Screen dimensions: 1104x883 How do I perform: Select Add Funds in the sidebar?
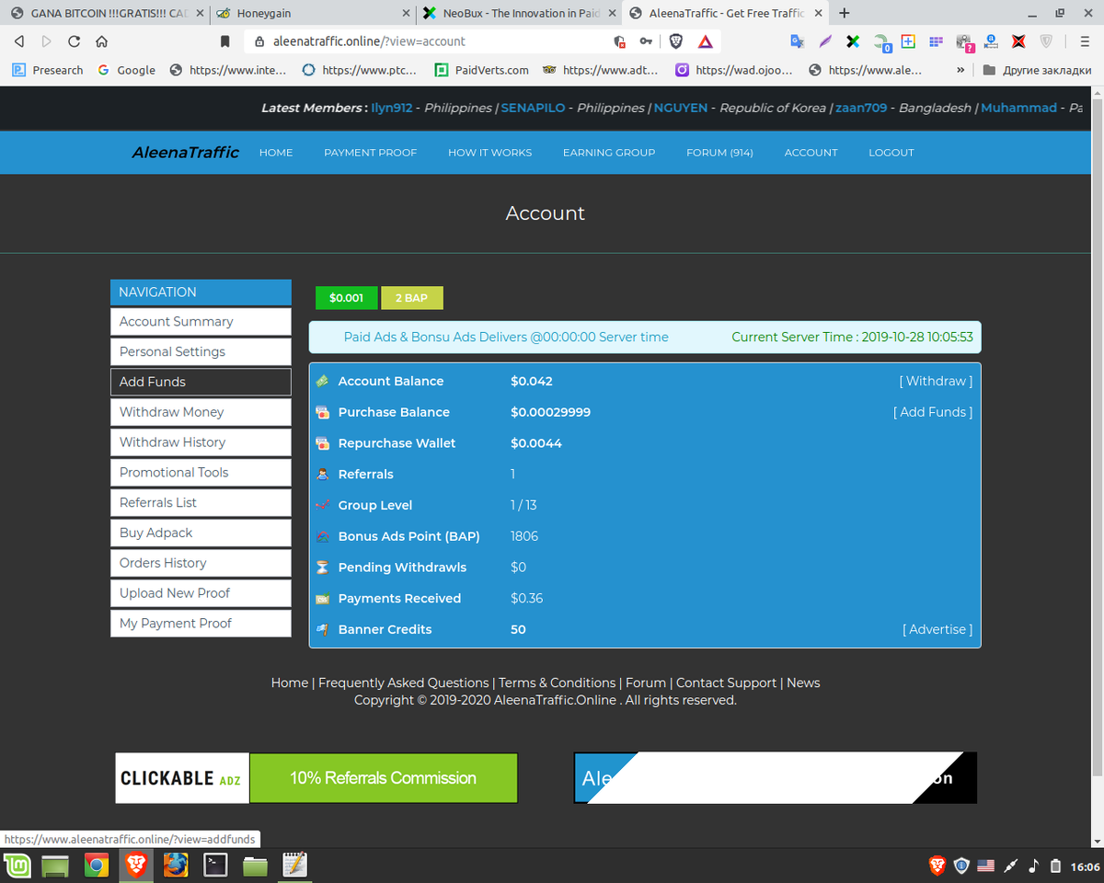tap(201, 382)
